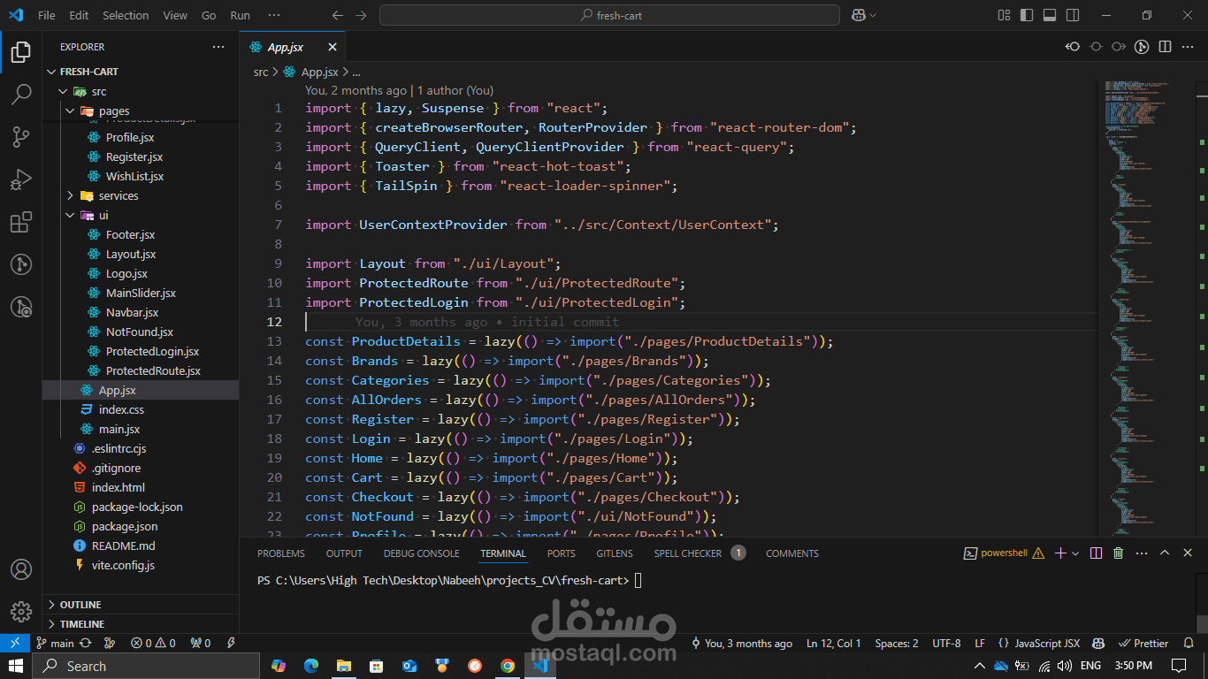1208x679 pixels.
Task: Open the Source Control view
Action: (x=21, y=137)
